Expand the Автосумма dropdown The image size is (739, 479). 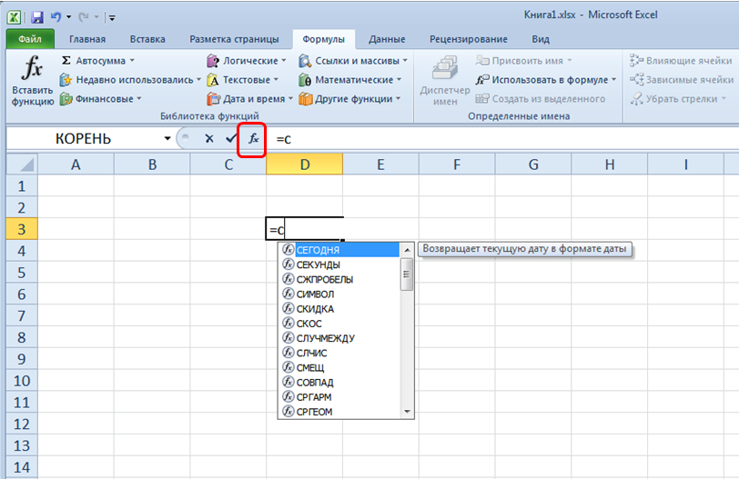(x=132, y=61)
